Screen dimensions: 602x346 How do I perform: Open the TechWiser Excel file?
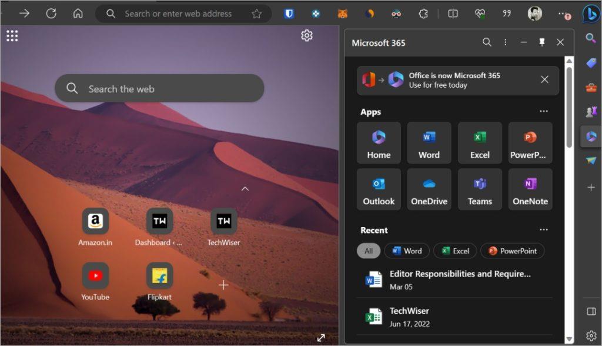(454, 317)
